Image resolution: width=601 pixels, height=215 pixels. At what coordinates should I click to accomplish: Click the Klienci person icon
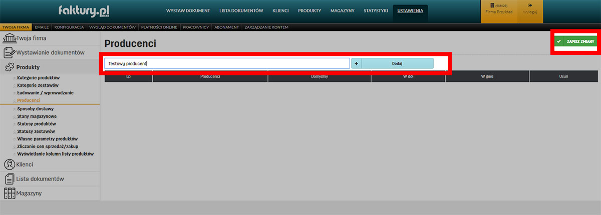coord(9,164)
